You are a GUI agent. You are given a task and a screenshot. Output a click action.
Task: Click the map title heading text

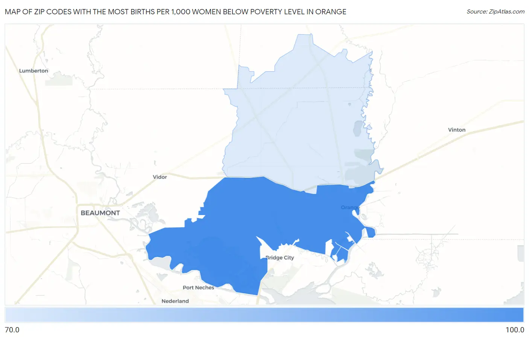175,12
